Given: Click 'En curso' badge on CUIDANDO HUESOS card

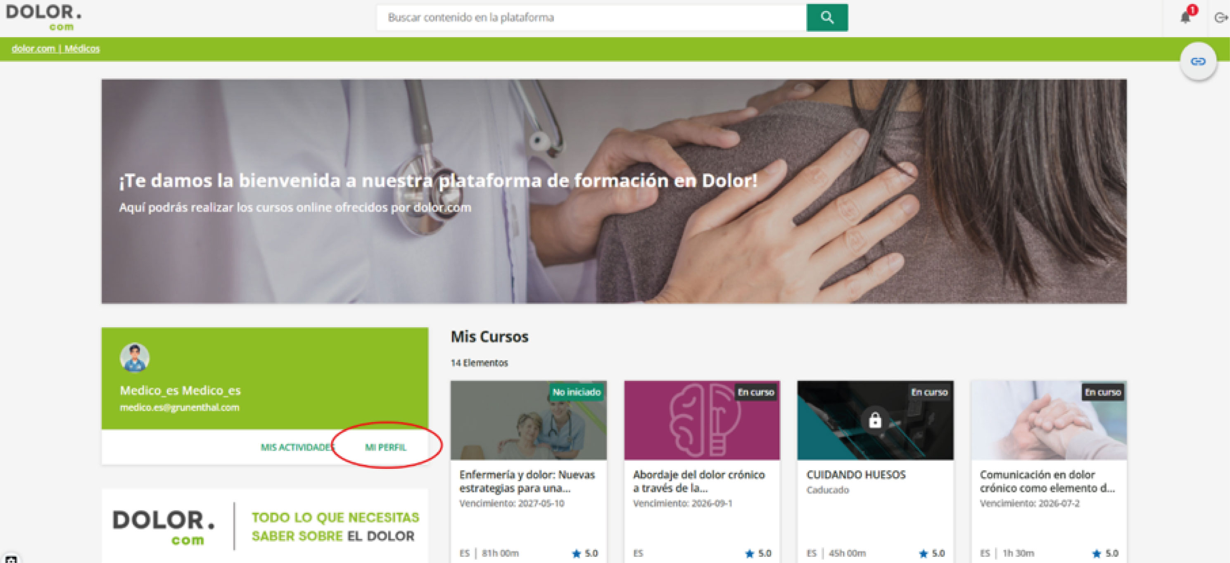Looking at the screenshot, I should click(929, 392).
